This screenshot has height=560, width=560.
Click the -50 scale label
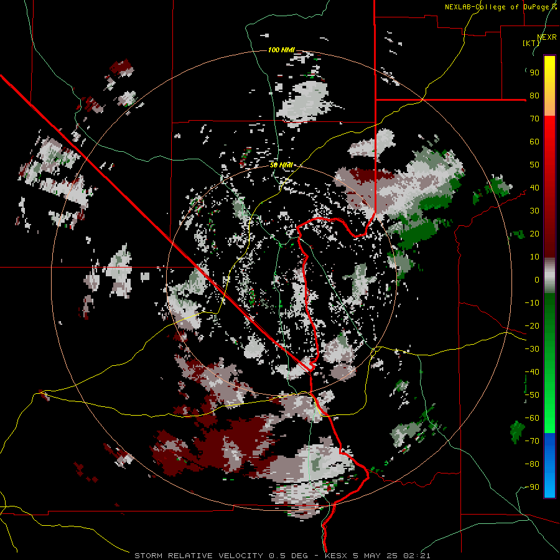coord(532,395)
